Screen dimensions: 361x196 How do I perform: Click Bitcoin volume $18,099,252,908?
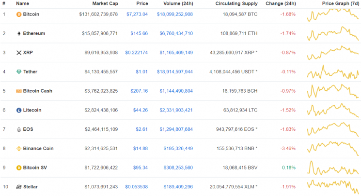click(x=175, y=14)
